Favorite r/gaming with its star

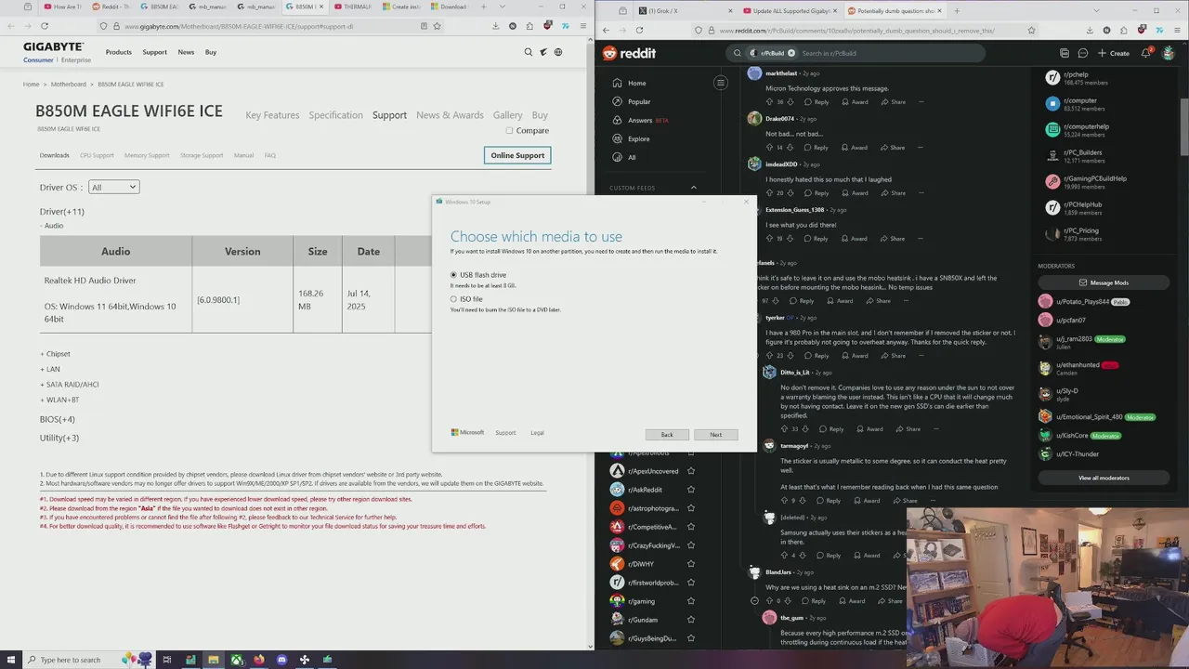coord(690,601)
